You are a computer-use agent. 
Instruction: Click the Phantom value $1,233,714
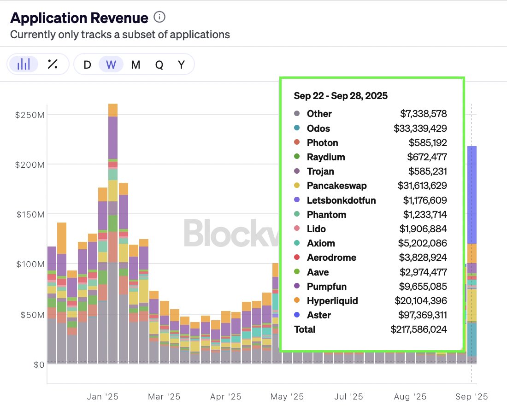click(425, 214)
